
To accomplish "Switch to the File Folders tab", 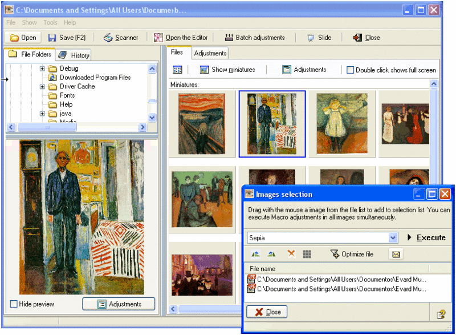I will [30, 54].
